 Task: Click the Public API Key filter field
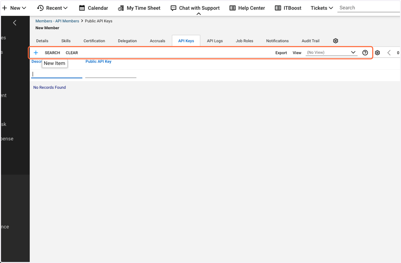[111, 74]
